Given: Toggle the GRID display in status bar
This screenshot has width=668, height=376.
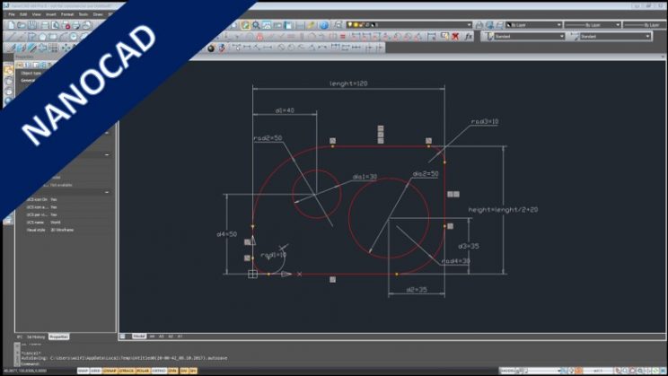Looking at the screenshot, I should point(95,370).
